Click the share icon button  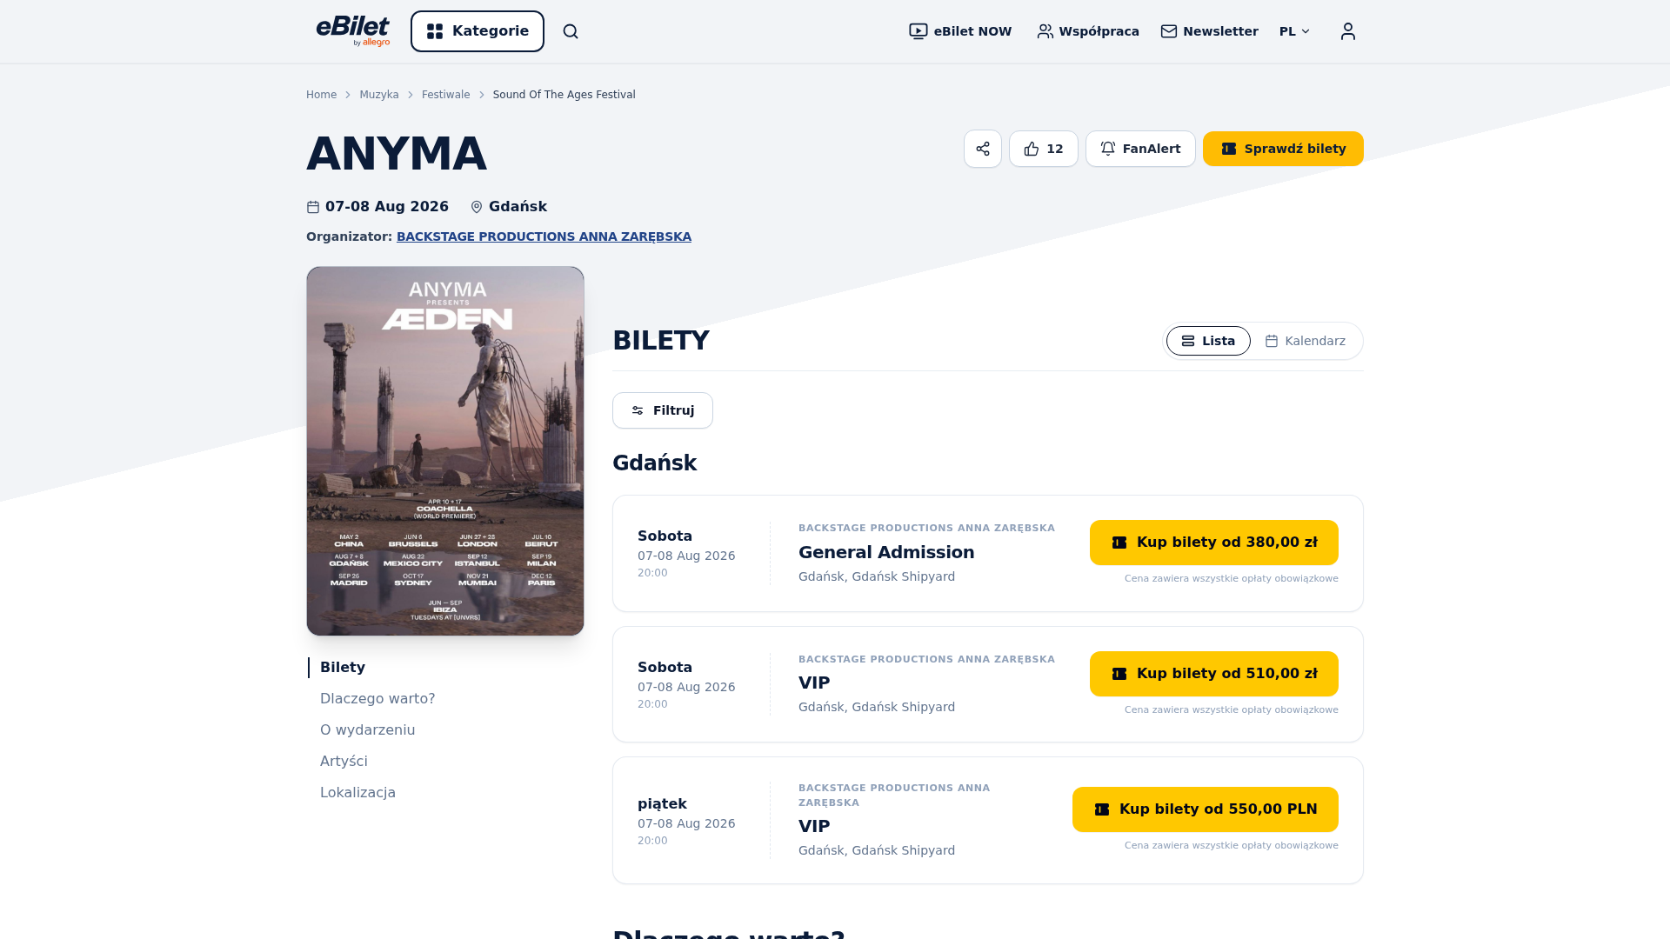pyautogui.click(x=983, y=149)
